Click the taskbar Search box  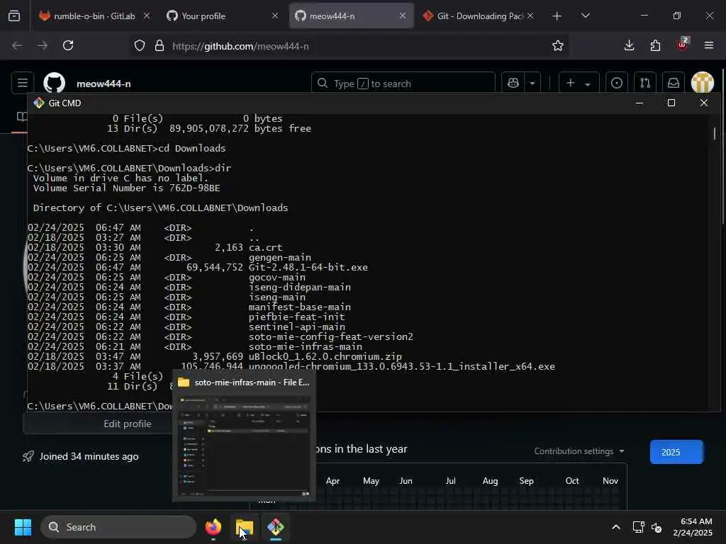pos(118,527)
